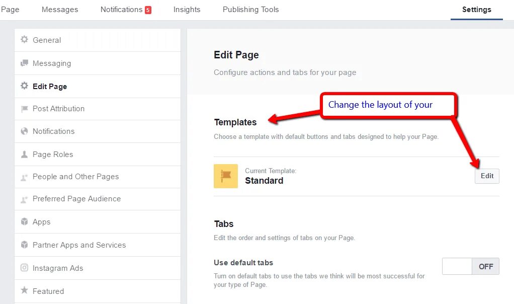Click the Apps cube icon
Screen dimensions: 514x304
24,221
